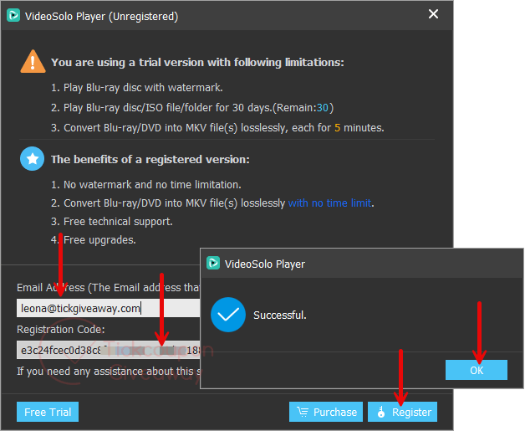The image size is (525, 431).
Task: Click 'VideoSolo Player (Unregistered)' title text
Action: [101, 17]
